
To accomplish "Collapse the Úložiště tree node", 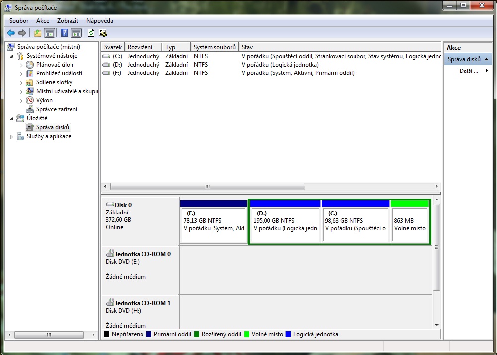I will 12,119.
